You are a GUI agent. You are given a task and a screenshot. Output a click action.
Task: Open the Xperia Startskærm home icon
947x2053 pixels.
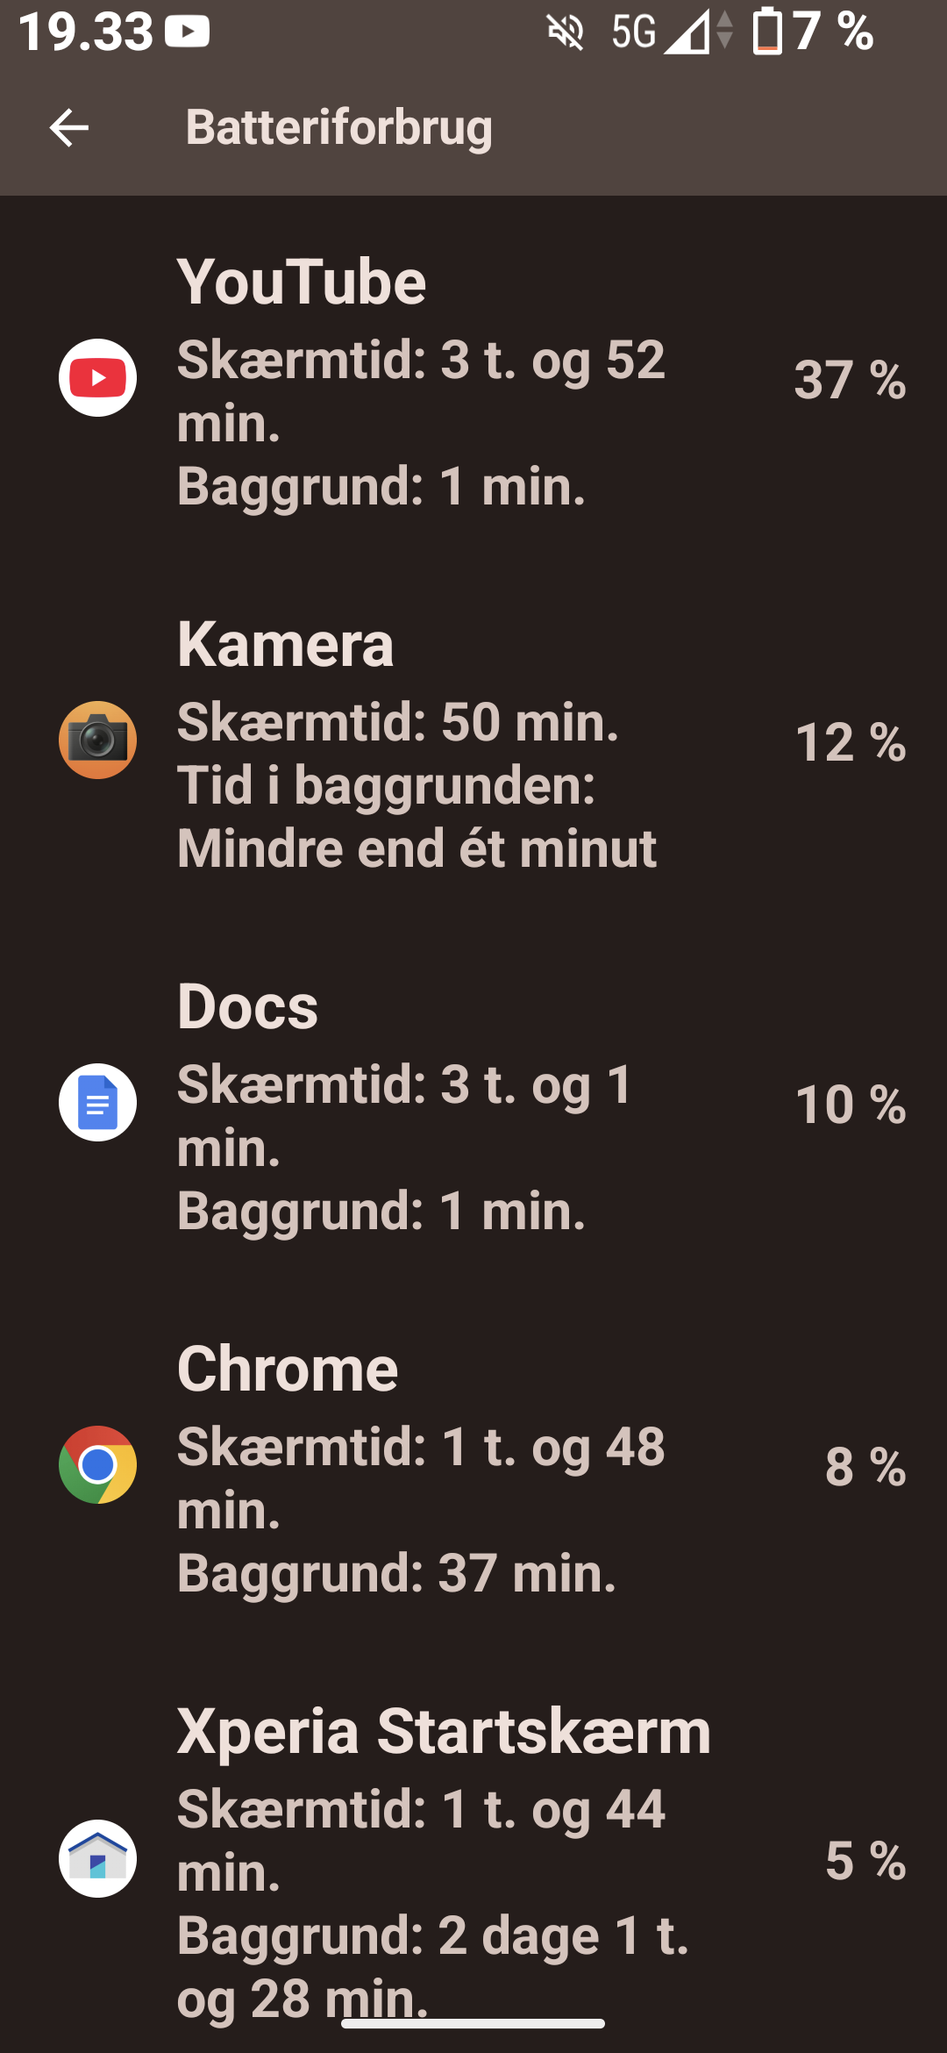point(97,1859)
